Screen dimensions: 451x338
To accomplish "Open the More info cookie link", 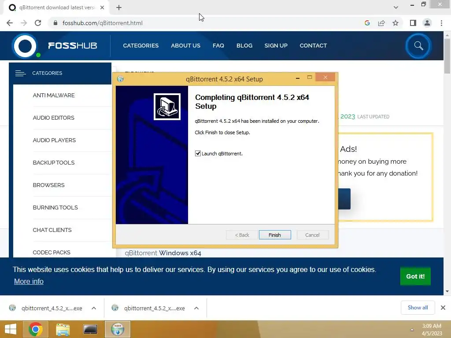I will pos(29,281).
